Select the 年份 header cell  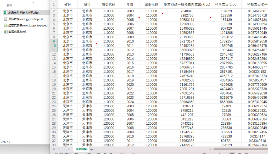point(130,4)
